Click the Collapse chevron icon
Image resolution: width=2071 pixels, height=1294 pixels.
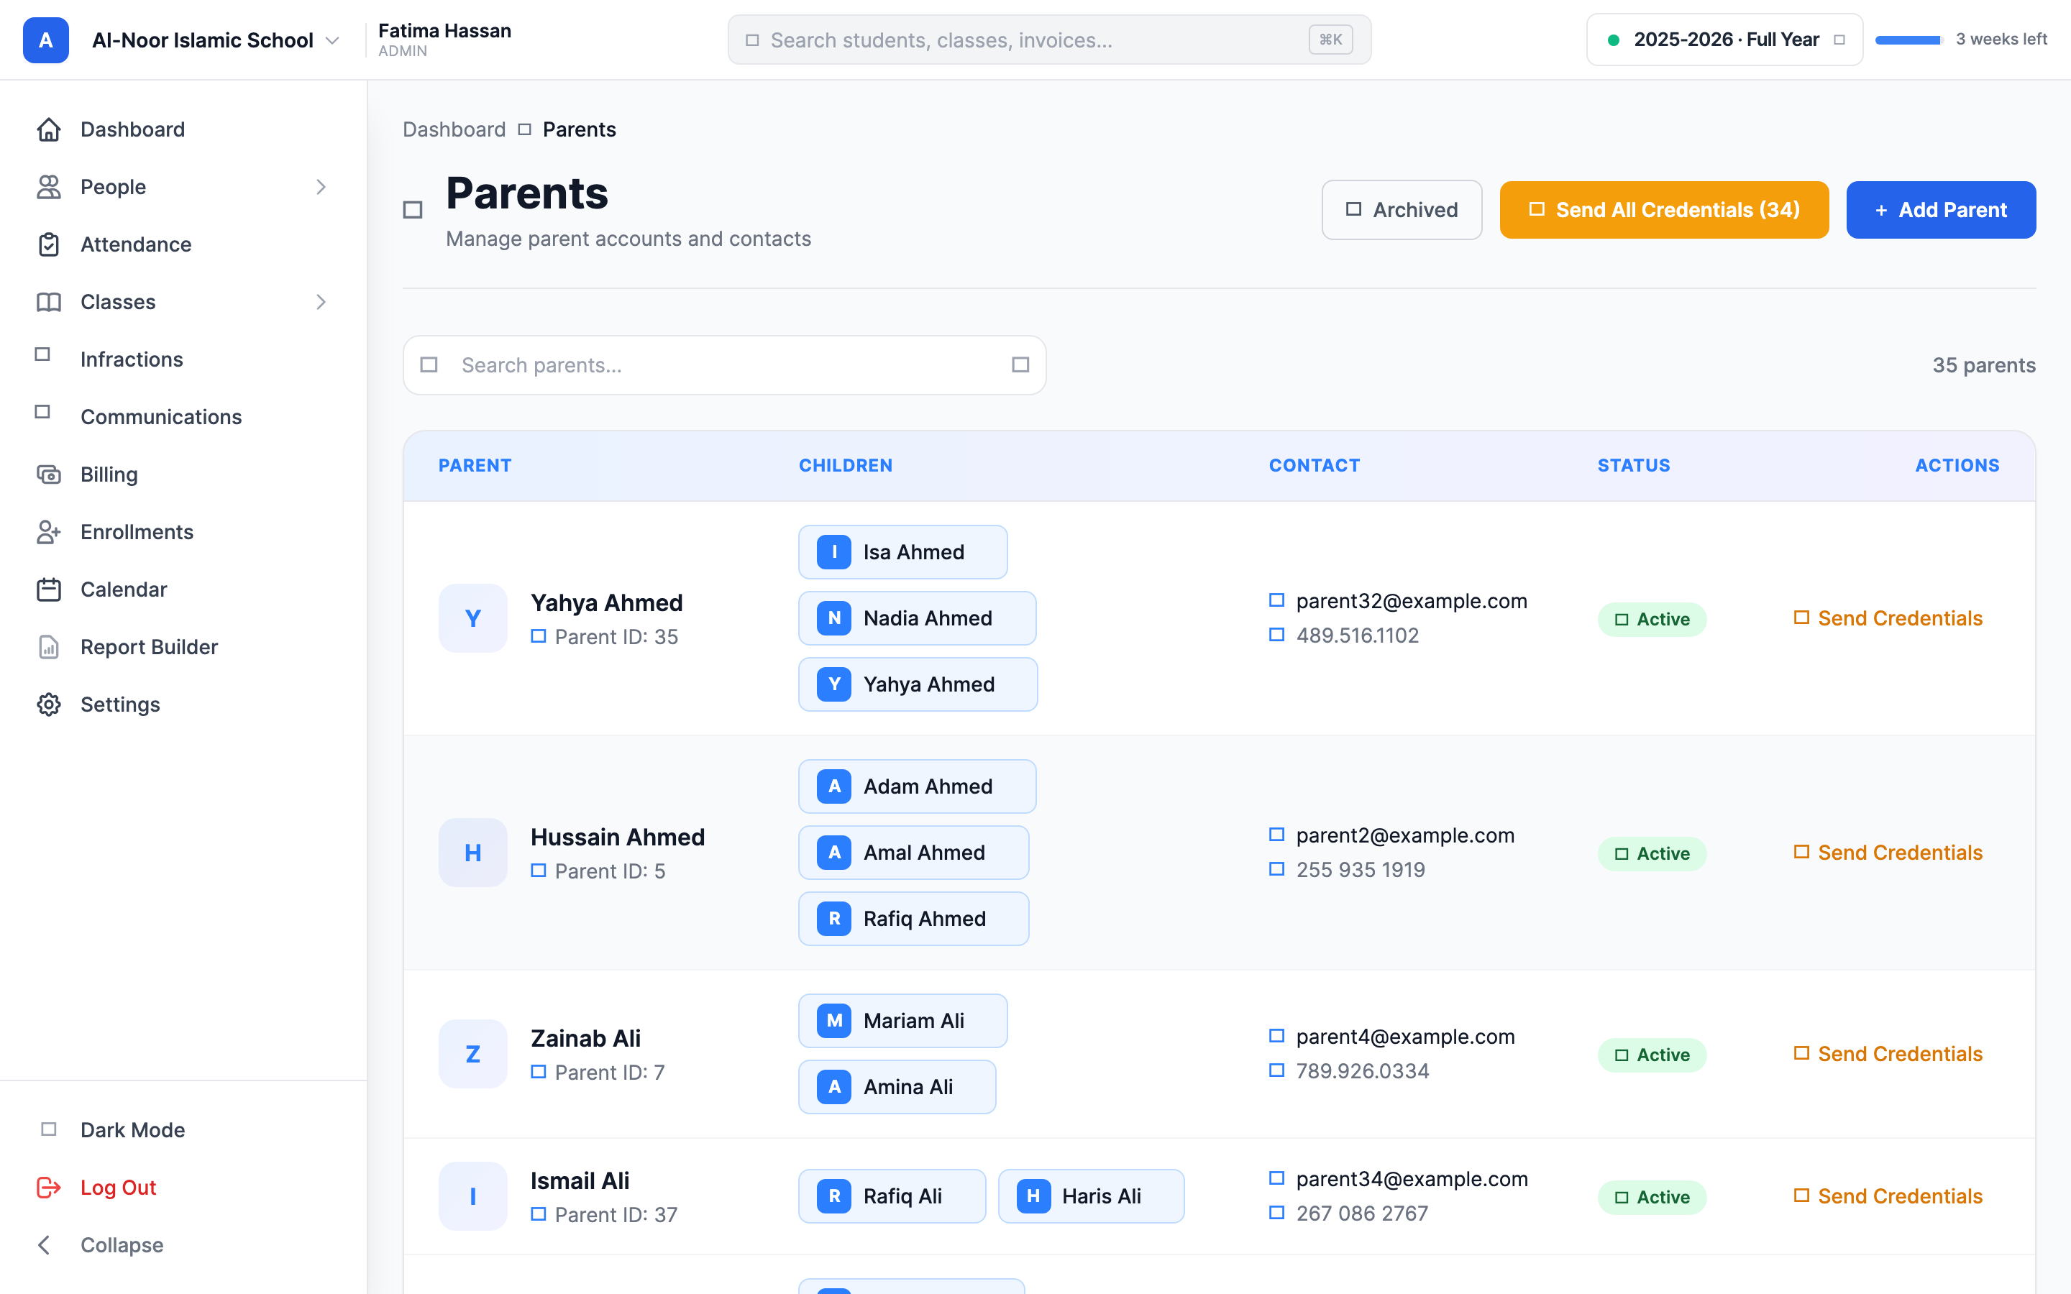45,1244
